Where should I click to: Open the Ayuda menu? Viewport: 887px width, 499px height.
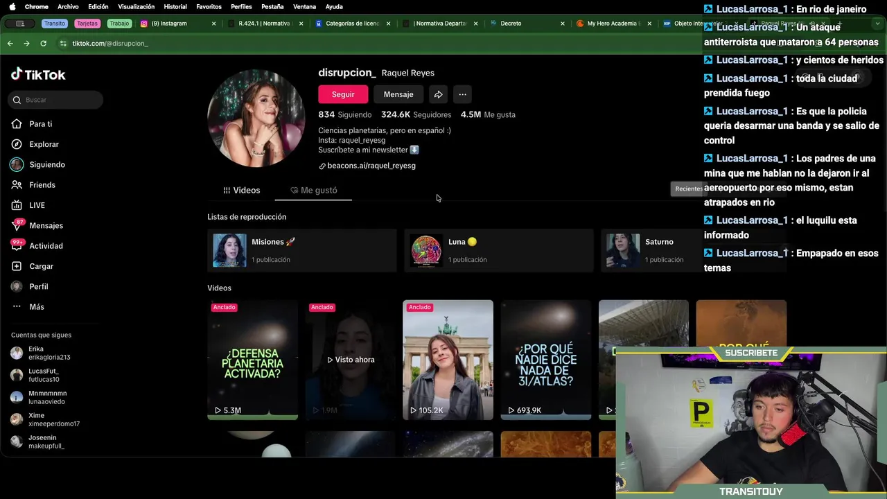[334, 6]
